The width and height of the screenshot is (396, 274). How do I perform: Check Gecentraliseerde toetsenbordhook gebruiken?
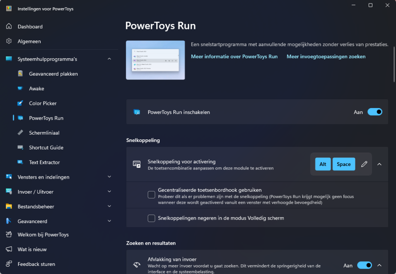pos(151,195)
